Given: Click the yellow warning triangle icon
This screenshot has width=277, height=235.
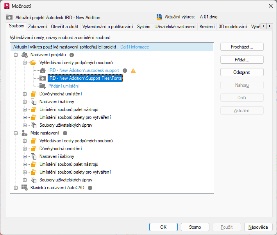Looking at the screenshot, I should 133,71.
